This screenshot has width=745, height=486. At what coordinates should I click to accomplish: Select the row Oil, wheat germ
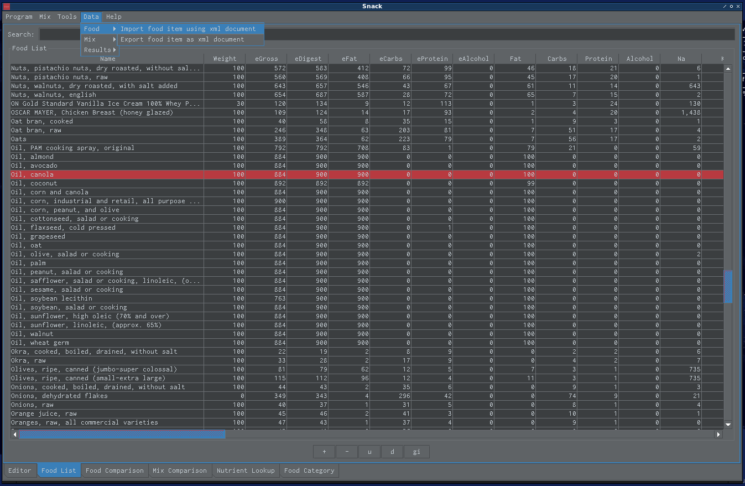click(367, 343)
